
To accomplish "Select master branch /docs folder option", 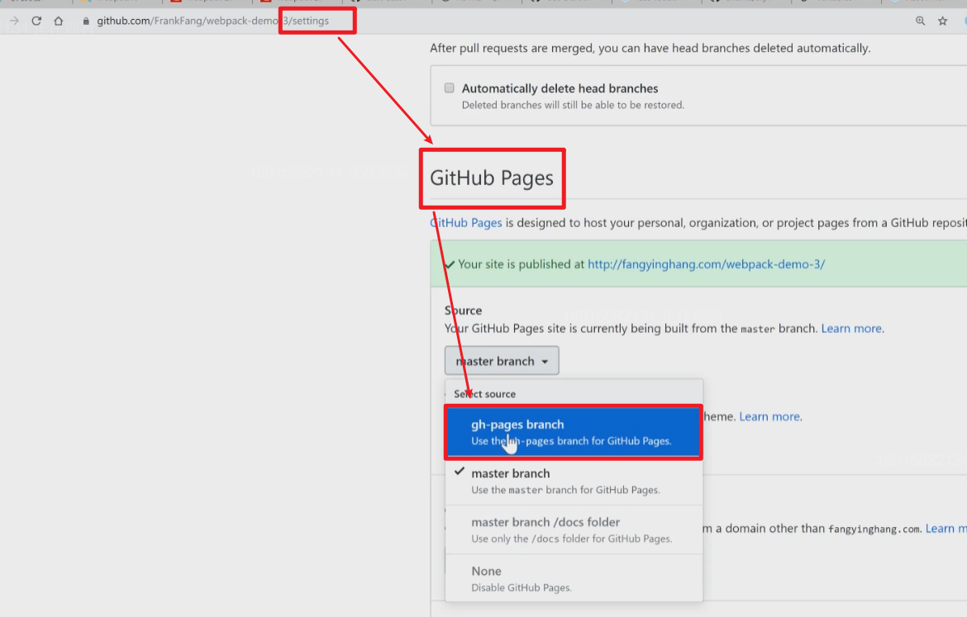I will [x=574, y=529].
